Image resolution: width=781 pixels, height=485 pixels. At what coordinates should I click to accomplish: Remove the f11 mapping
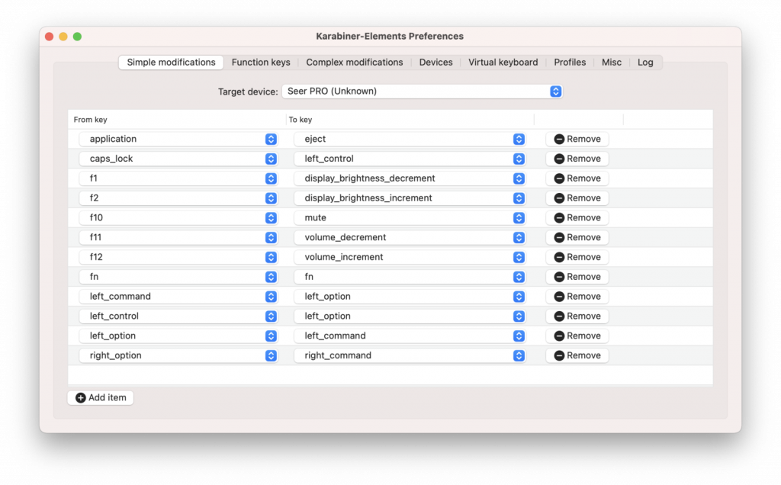(577, 237)
